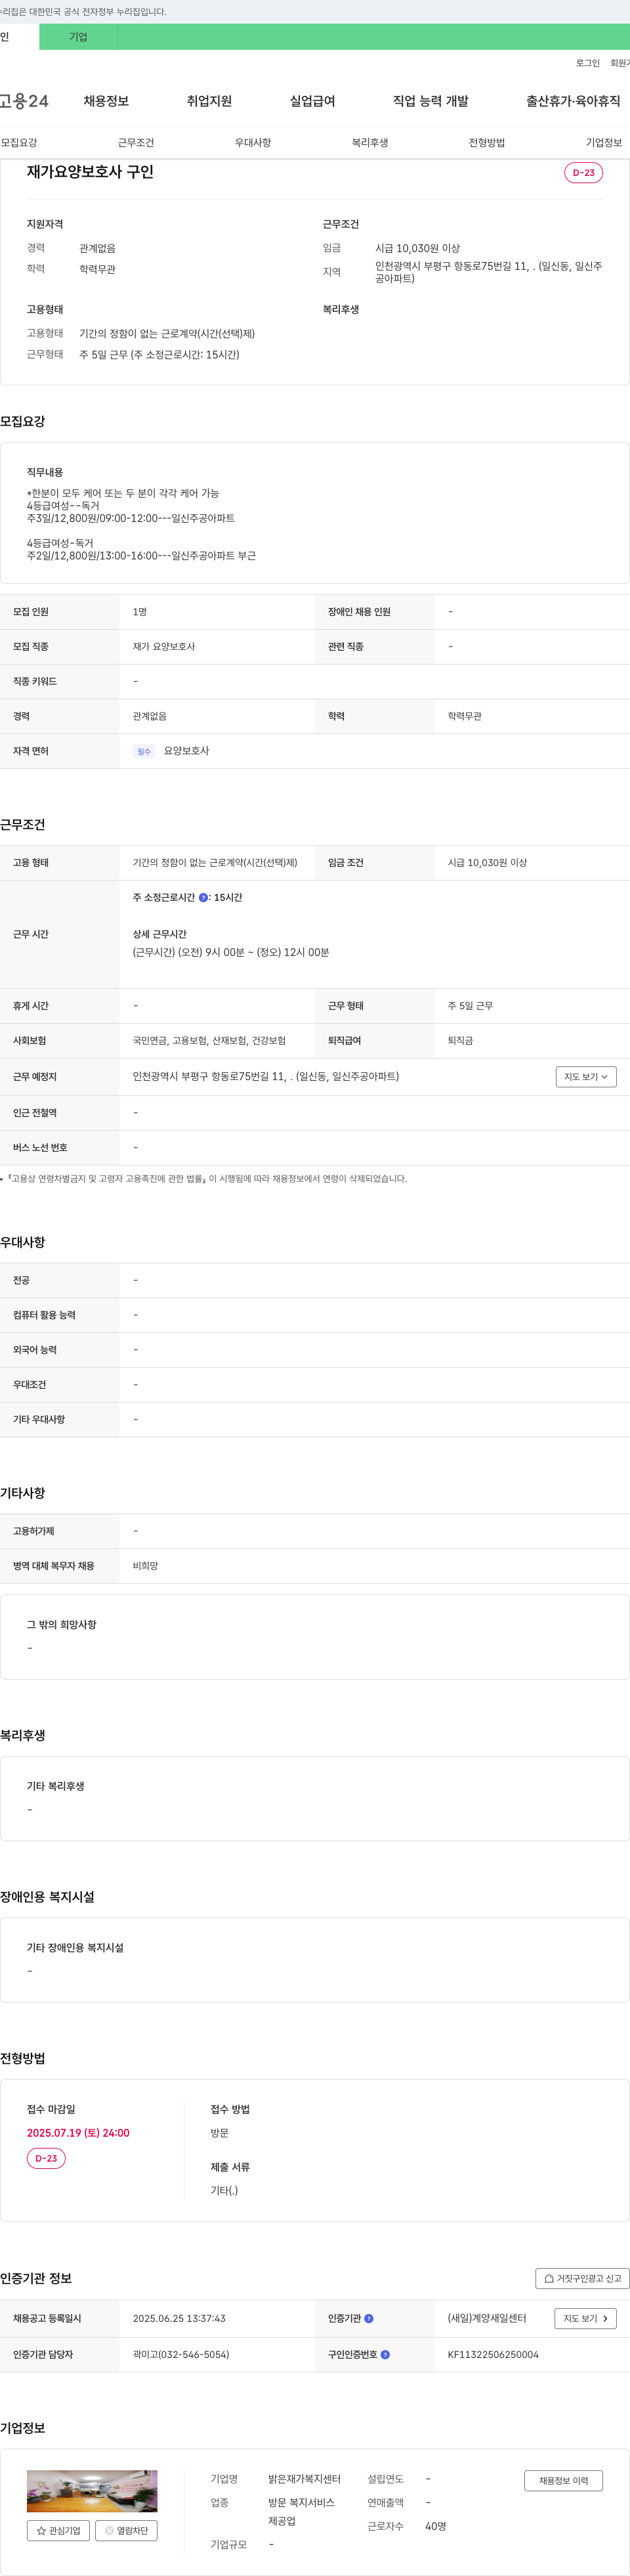The image size is (630, 2576).
Task: Open 지도 보기 for 인증기관
Action: tap(585, 2318)
